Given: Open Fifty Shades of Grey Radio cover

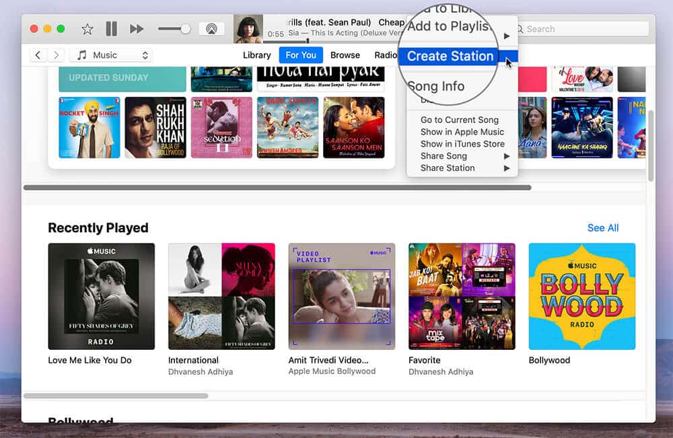Looking at the screenshot, I should click(x=102, y=297).
